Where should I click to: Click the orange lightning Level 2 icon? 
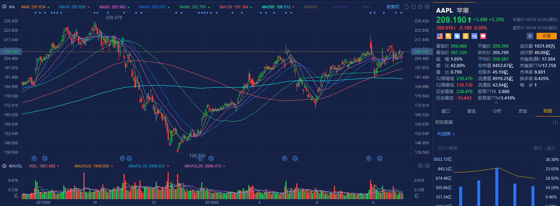(448, 36)
